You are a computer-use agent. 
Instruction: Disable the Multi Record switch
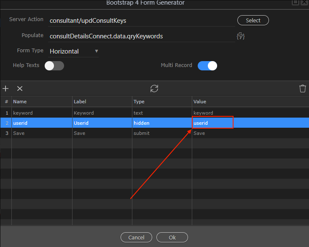(207, 66)
